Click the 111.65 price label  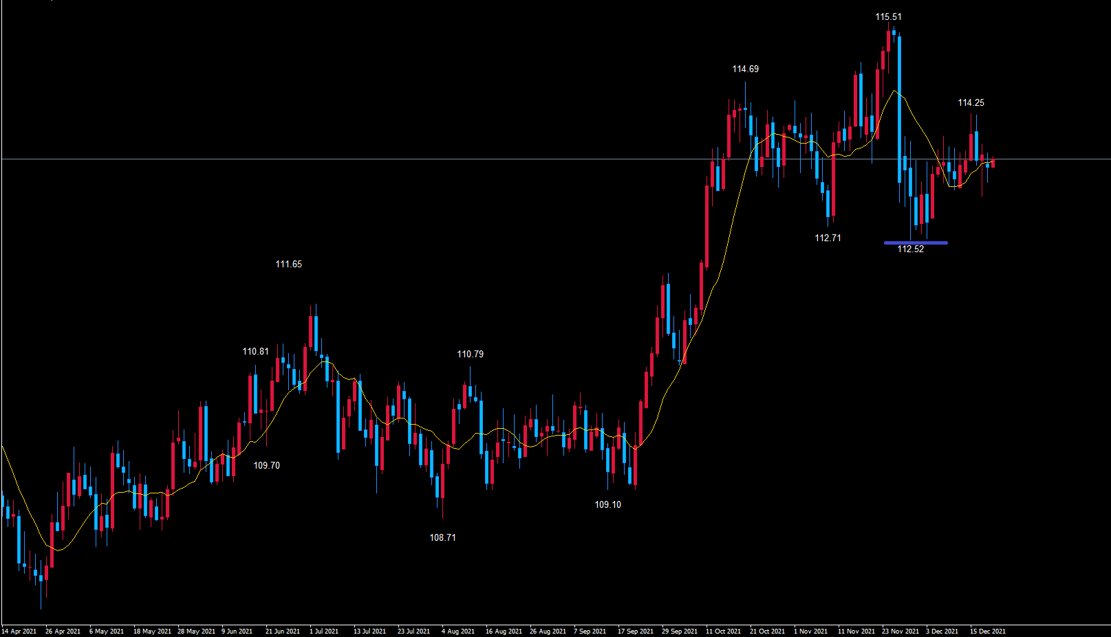click(x=288, y=264)
